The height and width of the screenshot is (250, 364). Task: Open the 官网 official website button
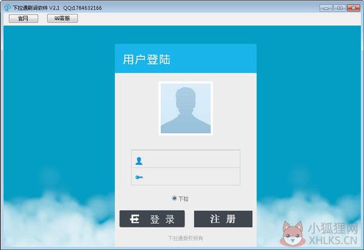tap(24, 19)
